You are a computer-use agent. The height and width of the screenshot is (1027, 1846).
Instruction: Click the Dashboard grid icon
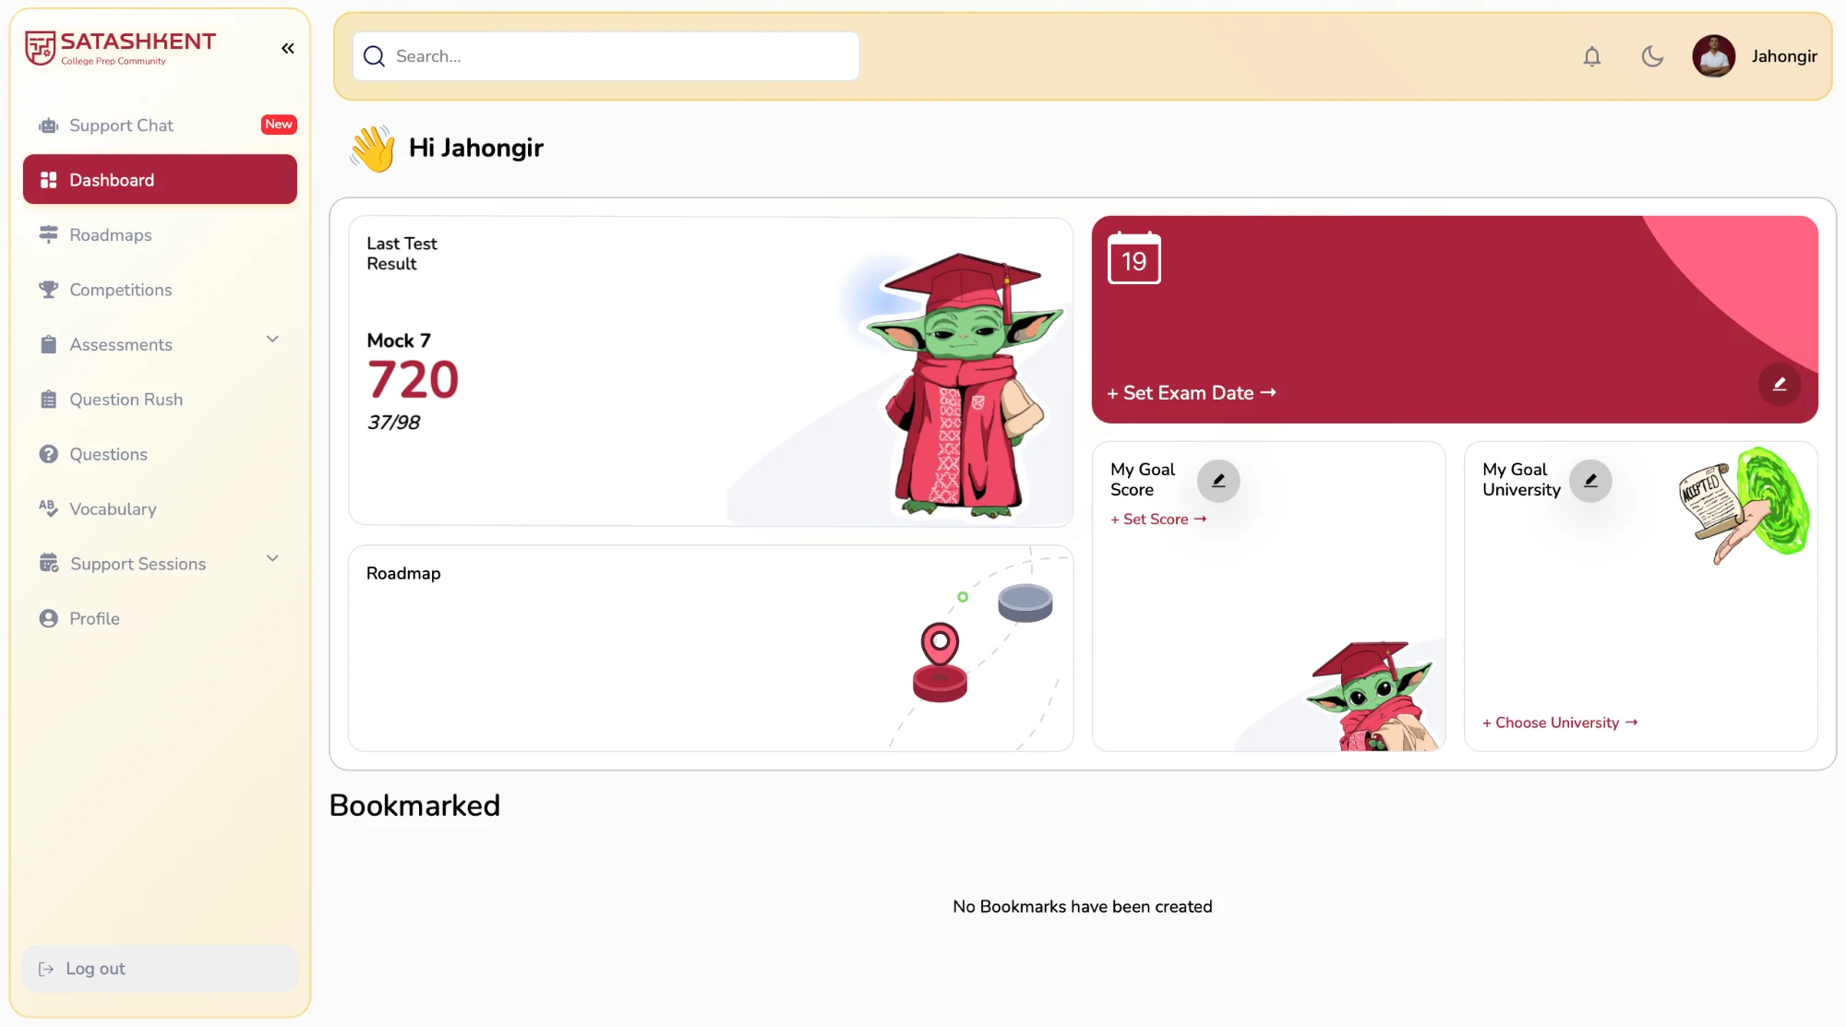(x=49, y=180)
